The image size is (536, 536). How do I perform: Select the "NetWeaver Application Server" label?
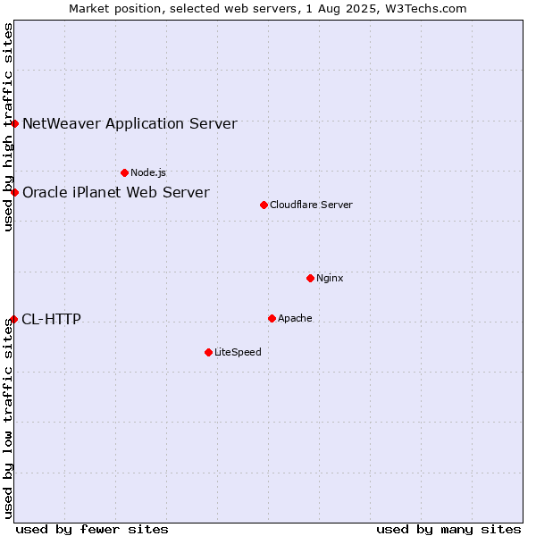click(130, 124)
